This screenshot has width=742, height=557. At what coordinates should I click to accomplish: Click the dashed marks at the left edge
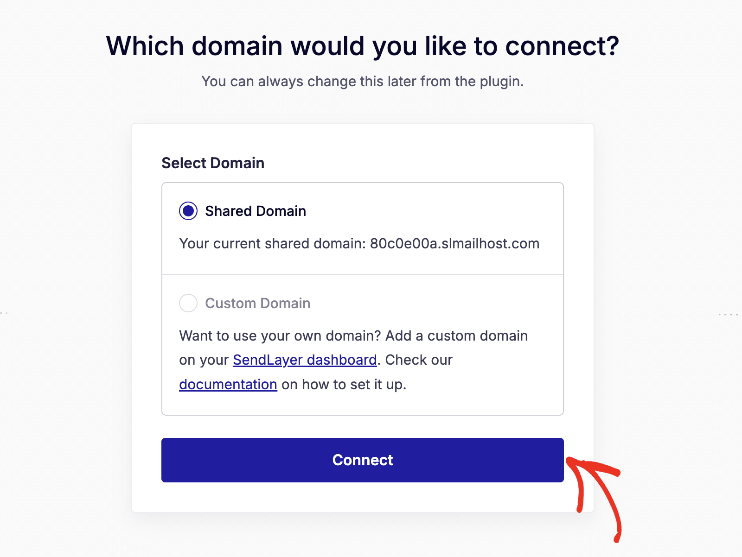point(4,314)
